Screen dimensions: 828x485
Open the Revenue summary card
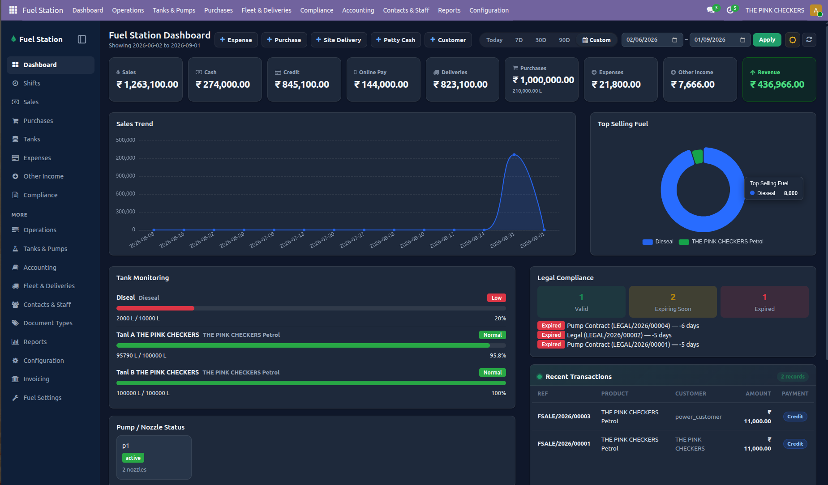click(779, 79)
